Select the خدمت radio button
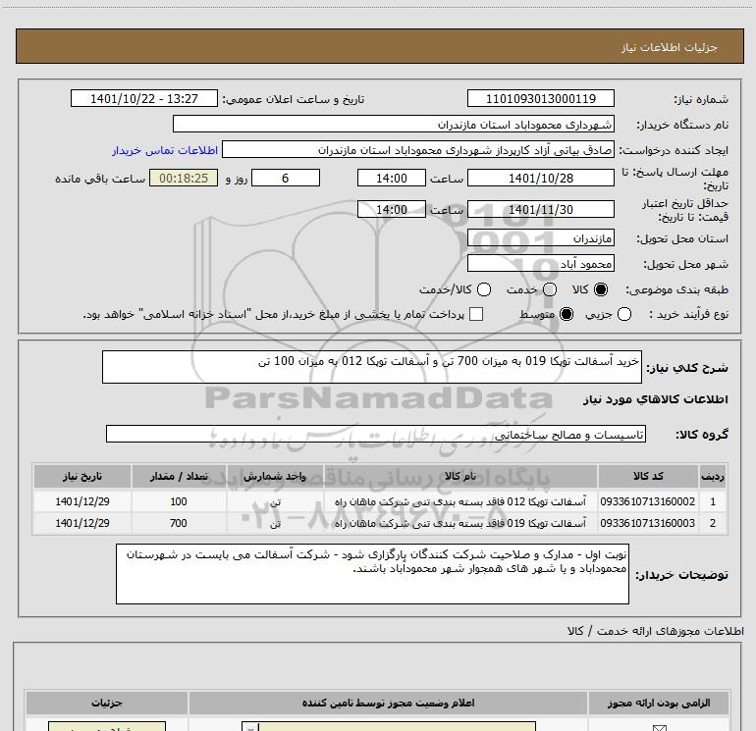Viewport: 756px width, 731px height. [550, 289]
